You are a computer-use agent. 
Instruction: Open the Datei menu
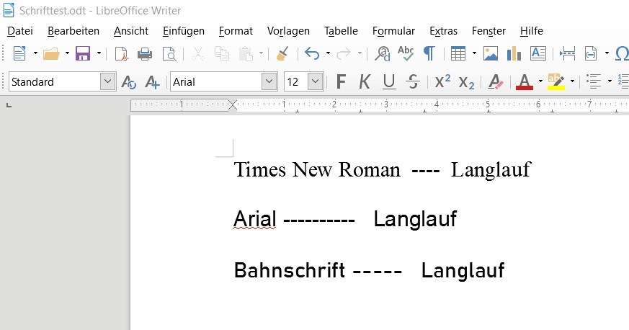pos(20,31)
